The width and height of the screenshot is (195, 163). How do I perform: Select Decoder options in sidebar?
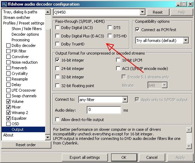(x=25, y=34)
